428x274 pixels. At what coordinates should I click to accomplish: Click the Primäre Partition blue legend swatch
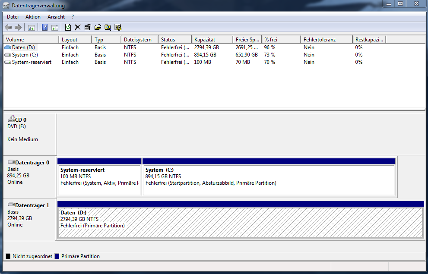[x=57, y=256]
